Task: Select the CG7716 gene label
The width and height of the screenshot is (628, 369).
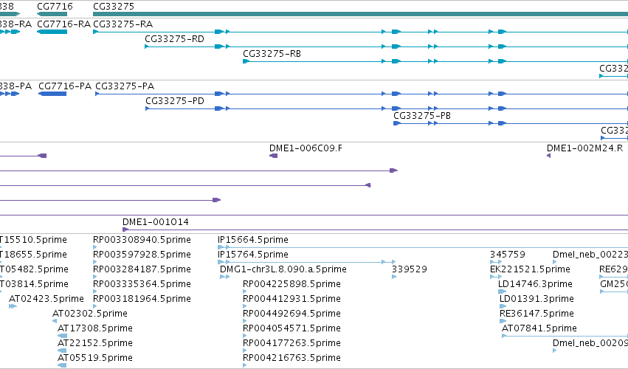Action: point(55,7)
